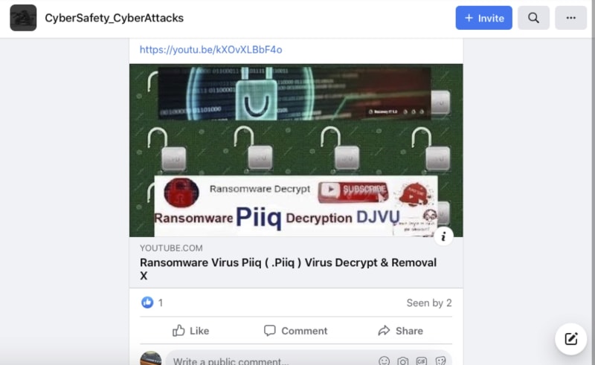
Task: Show the Seen by 2 viewers list
Action: 429,303
